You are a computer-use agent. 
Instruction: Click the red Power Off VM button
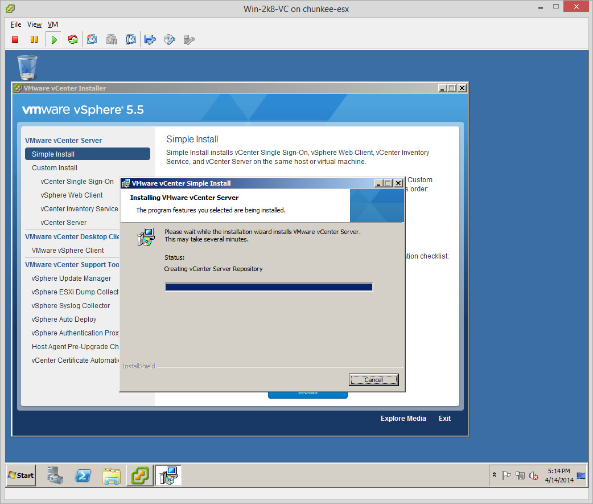[15, 39]
